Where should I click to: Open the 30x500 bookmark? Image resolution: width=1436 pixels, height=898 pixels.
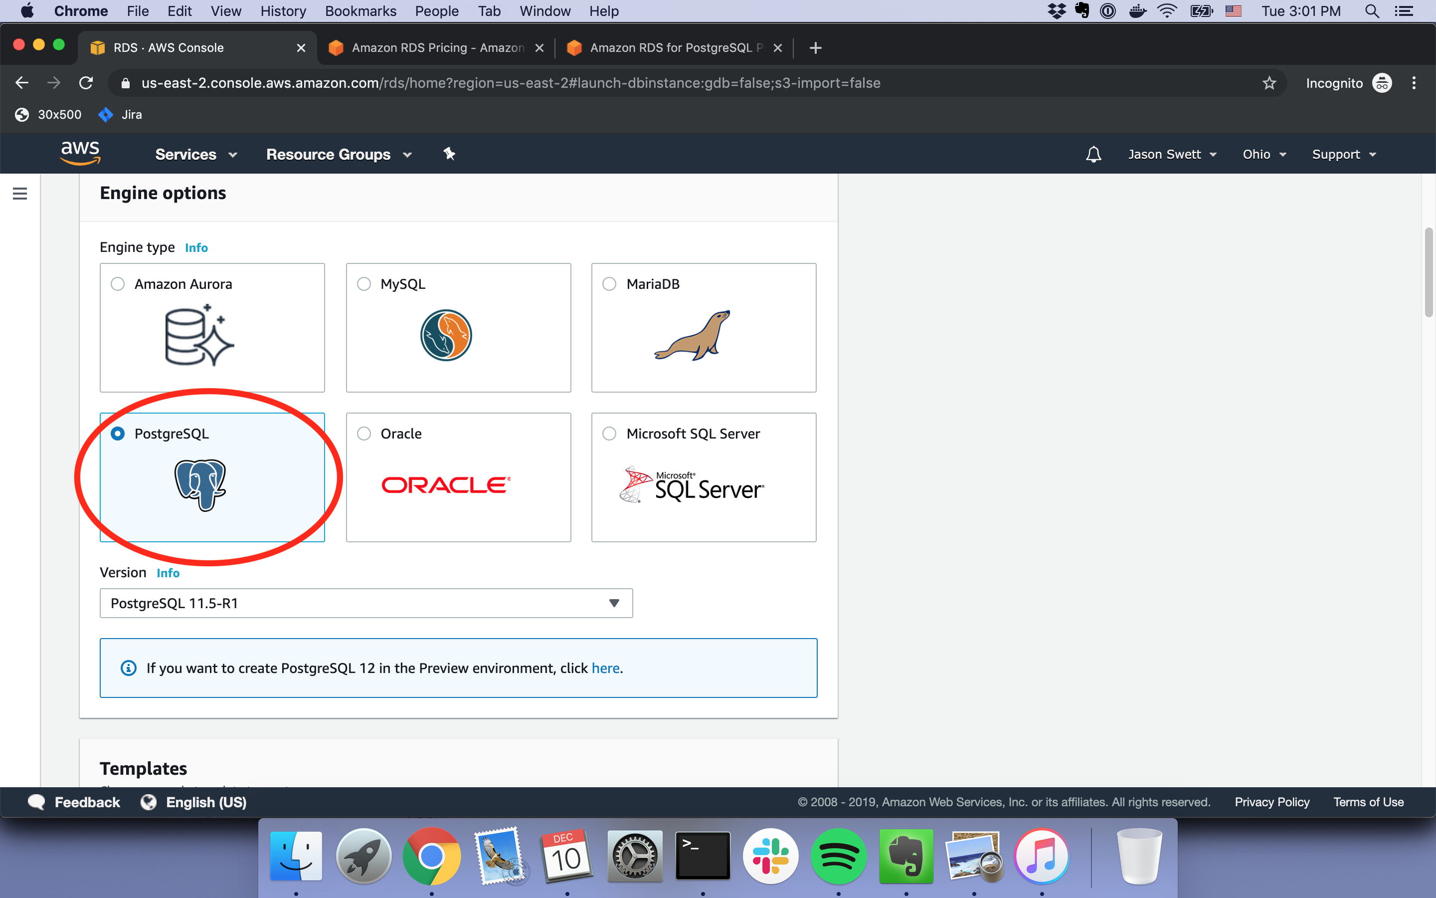48,115
